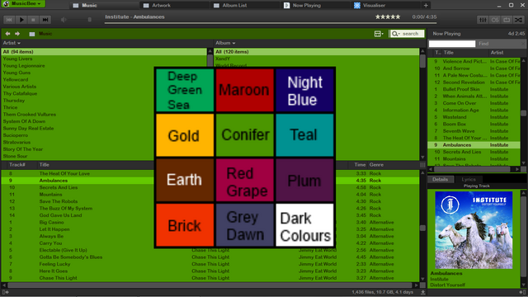528x297 pixels.
Task: Adjust the volume slider handle
Action: 90,20
